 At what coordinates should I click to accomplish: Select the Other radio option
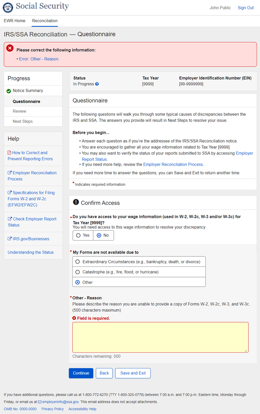[x=78, y=282]
